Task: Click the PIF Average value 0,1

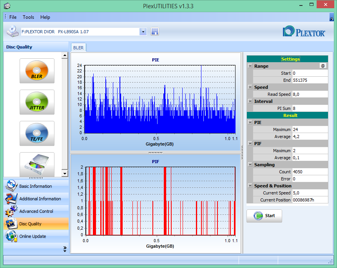Action: tap(310, 158)
